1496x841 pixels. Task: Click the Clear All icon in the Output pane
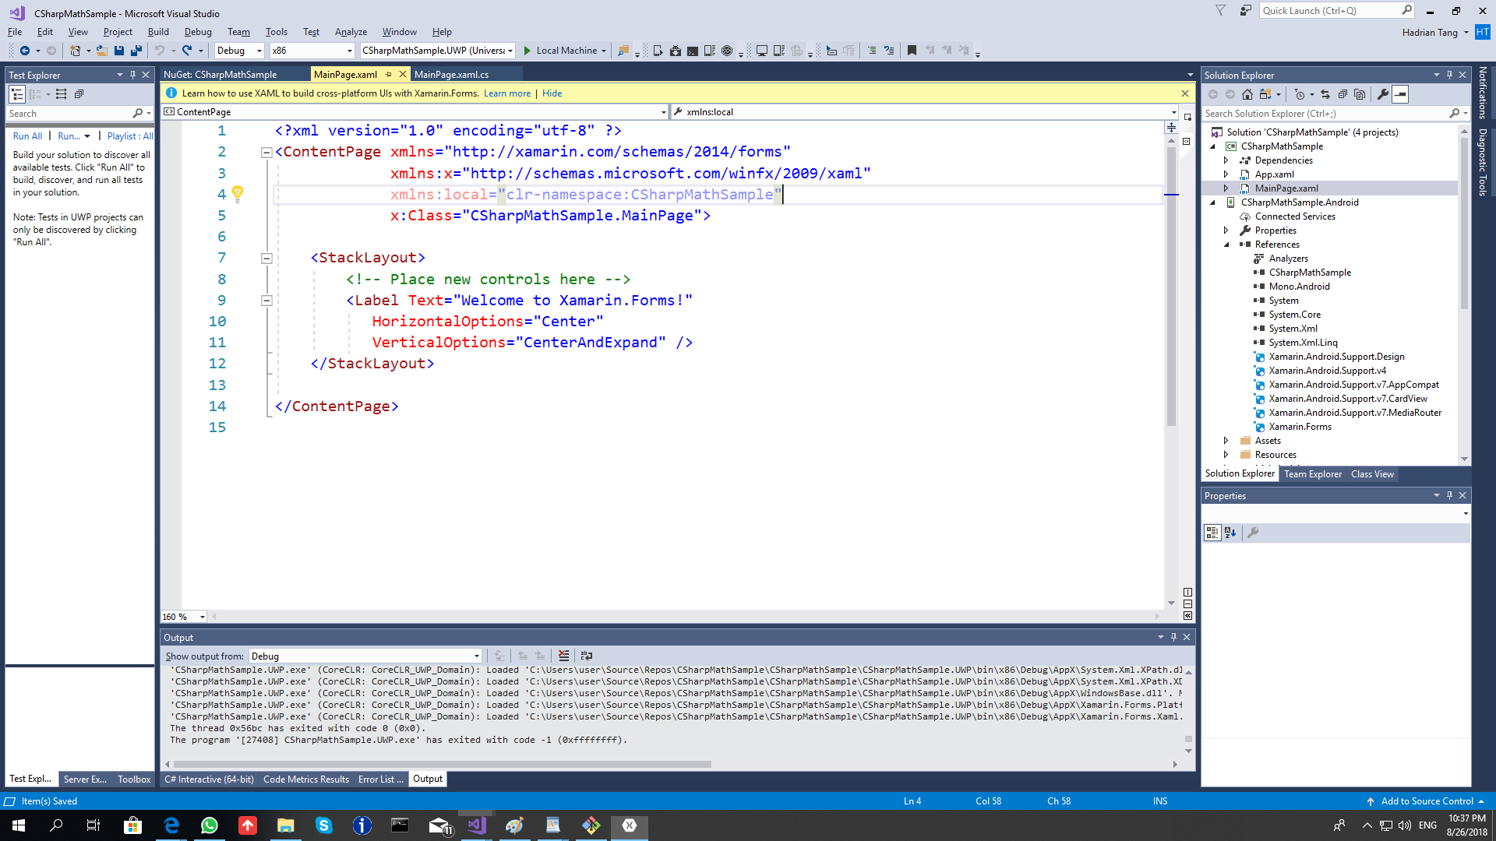point(563,656)
